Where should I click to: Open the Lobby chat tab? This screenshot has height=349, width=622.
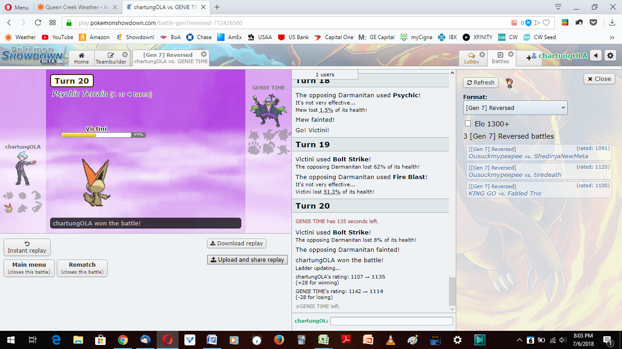pyautogui.click(x=472, y=58)
